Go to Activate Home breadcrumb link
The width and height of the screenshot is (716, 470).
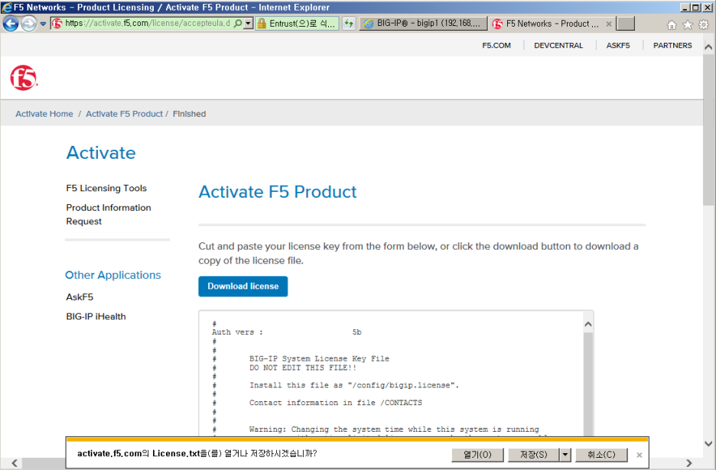pyautogui.click(x=44, y=114)
